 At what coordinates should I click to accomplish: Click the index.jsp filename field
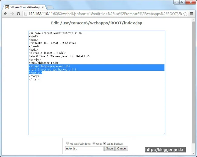(x=84, y=149)
